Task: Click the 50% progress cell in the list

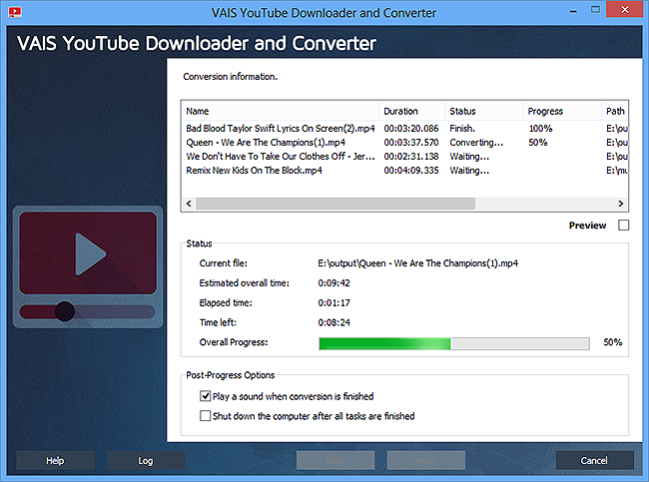Action: 538,143
